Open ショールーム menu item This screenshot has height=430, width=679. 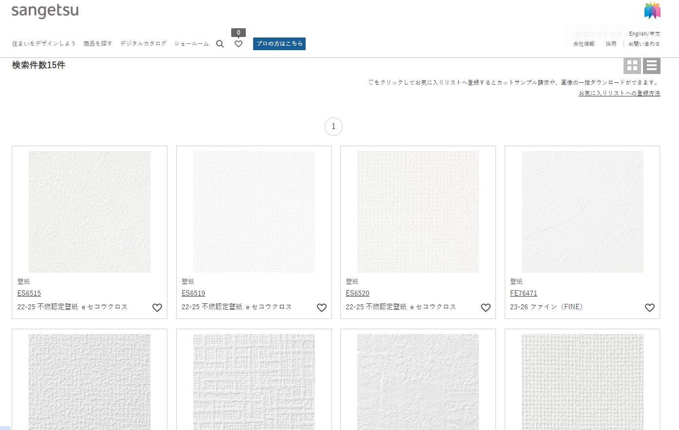pyautogui.click(x=191, y=44)
